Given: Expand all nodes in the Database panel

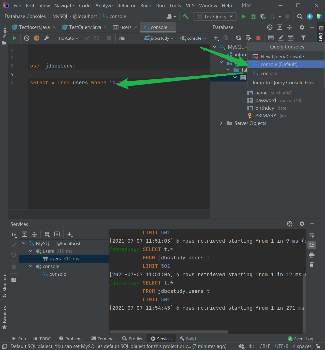Looking at the screenshot, I should 280,27.
